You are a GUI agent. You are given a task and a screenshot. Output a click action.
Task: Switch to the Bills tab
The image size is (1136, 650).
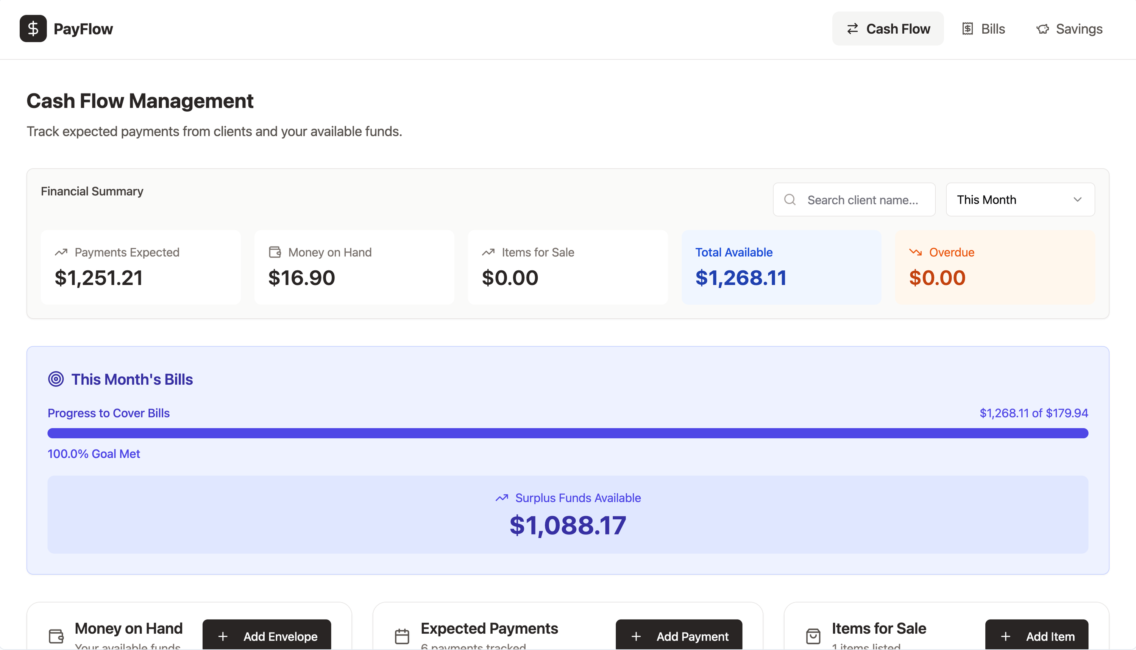pos(983,28)
